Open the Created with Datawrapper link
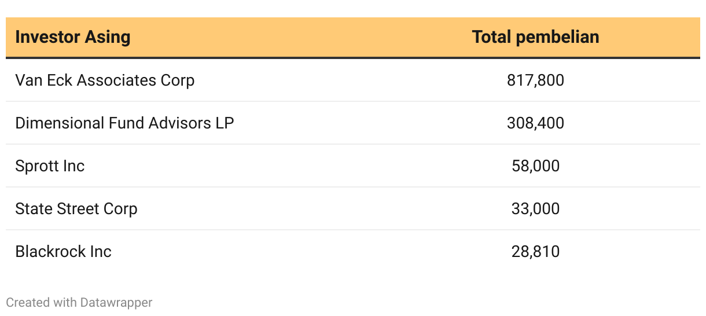The image size is (706, 316). tap(79, 302)
